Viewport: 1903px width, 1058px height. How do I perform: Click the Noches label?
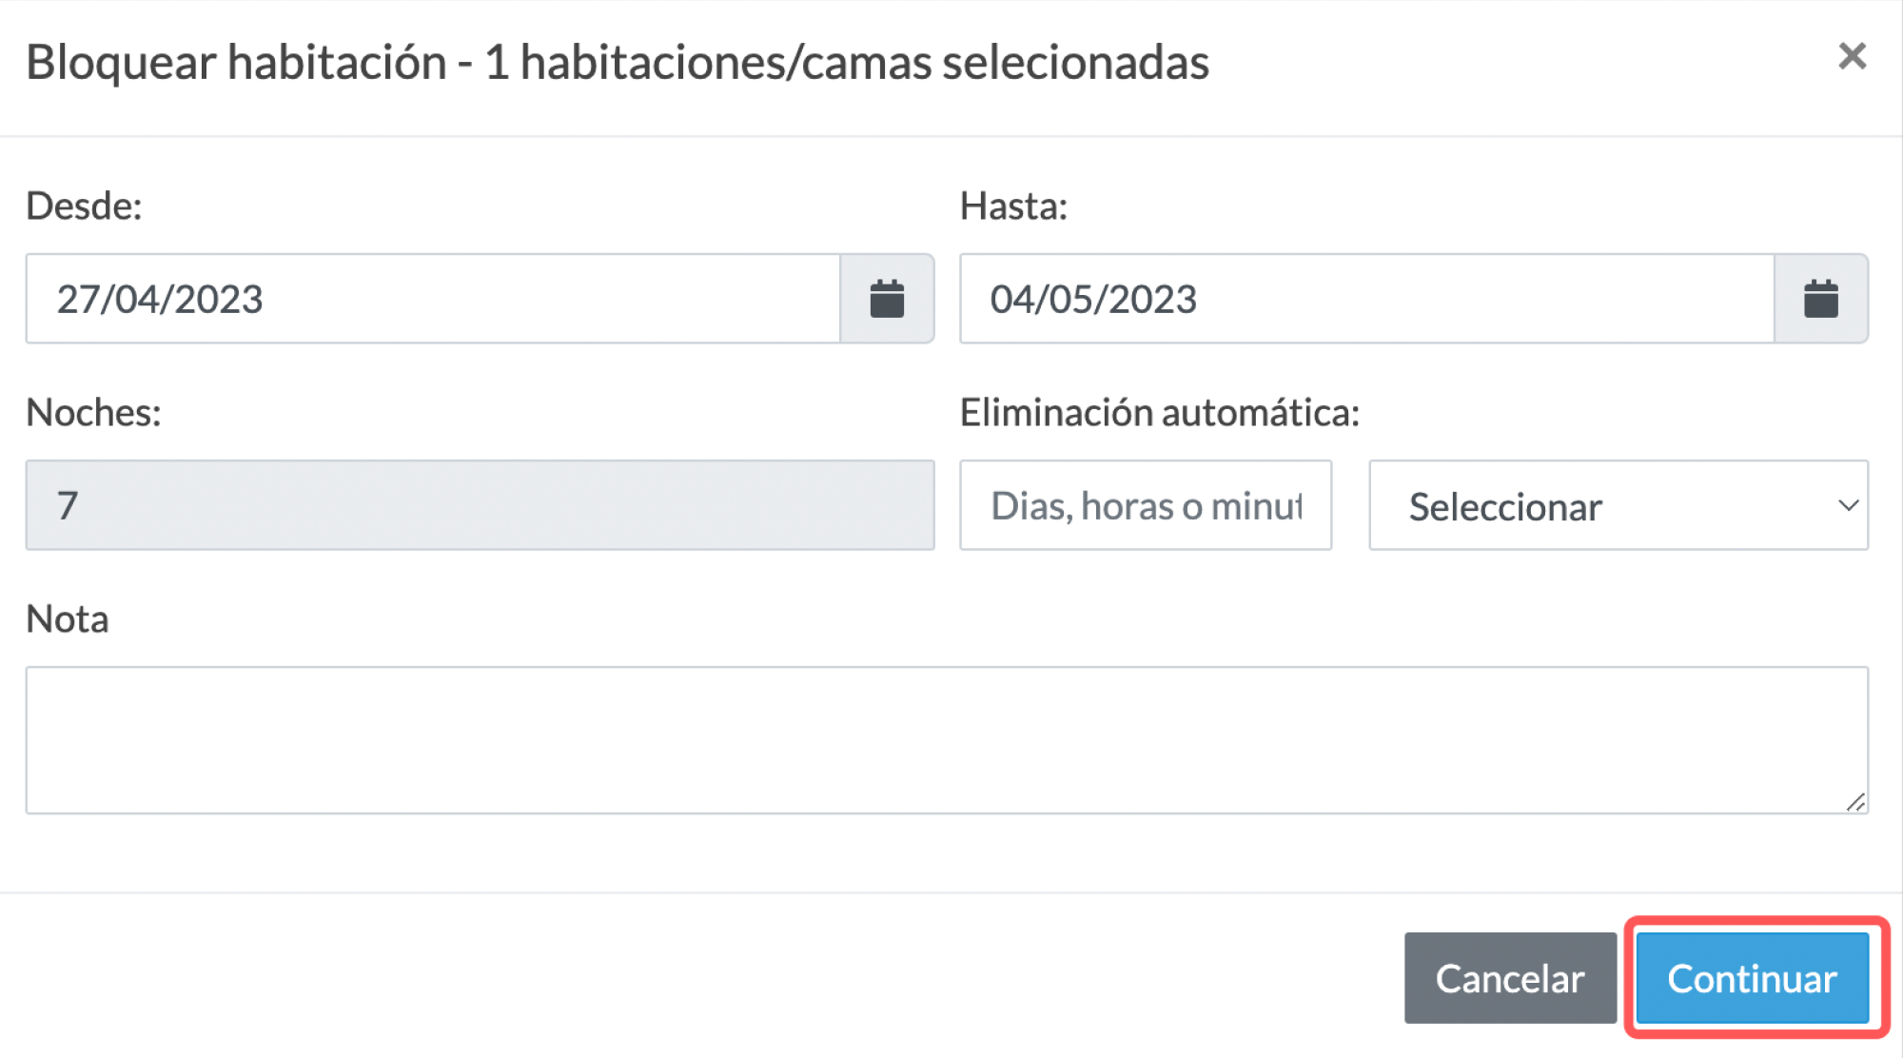coord(93,413)
